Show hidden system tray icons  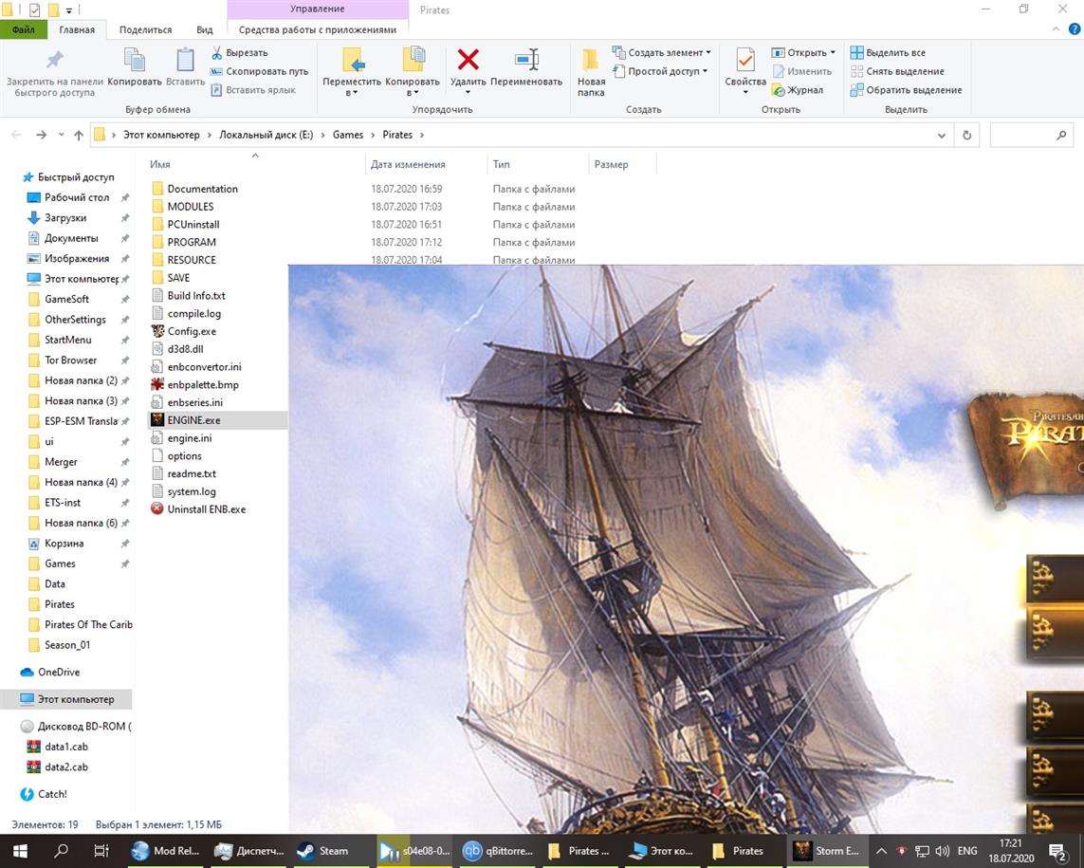click(881, 851)
